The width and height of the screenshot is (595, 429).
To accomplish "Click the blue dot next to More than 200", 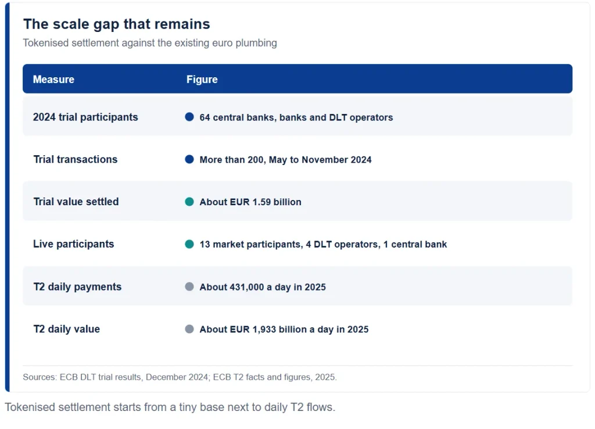I will [x=189, y=159].
